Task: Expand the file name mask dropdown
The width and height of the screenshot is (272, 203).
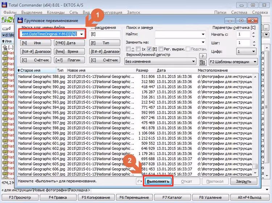Action: [x=82, y=34]
